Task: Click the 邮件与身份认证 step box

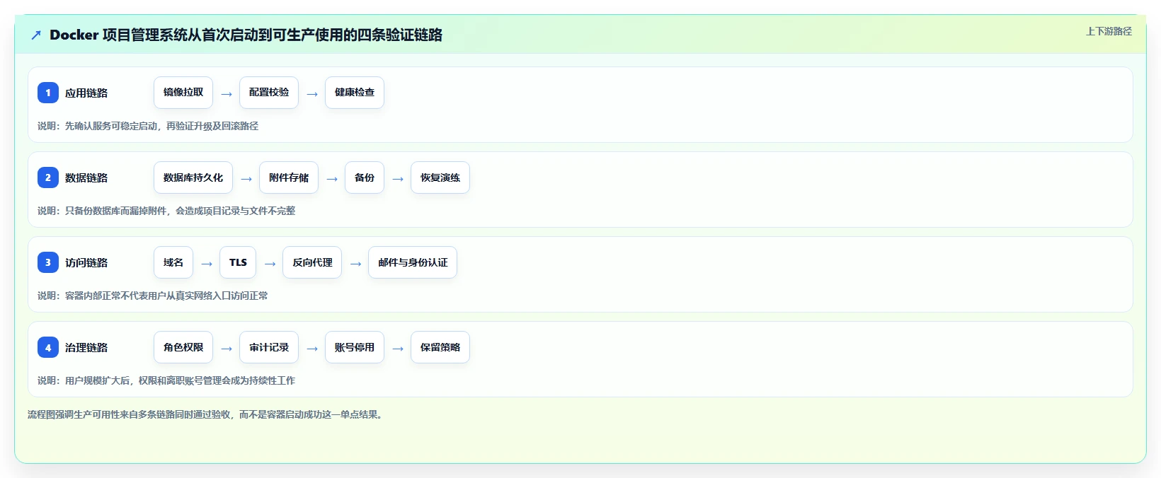Action: tap(413, 262)
